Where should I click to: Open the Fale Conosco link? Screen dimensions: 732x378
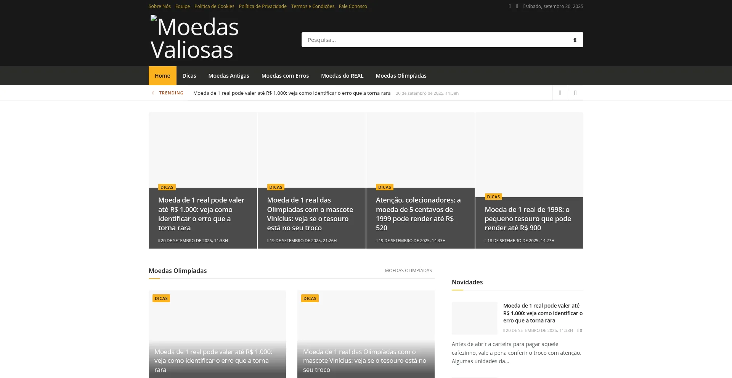353,6
